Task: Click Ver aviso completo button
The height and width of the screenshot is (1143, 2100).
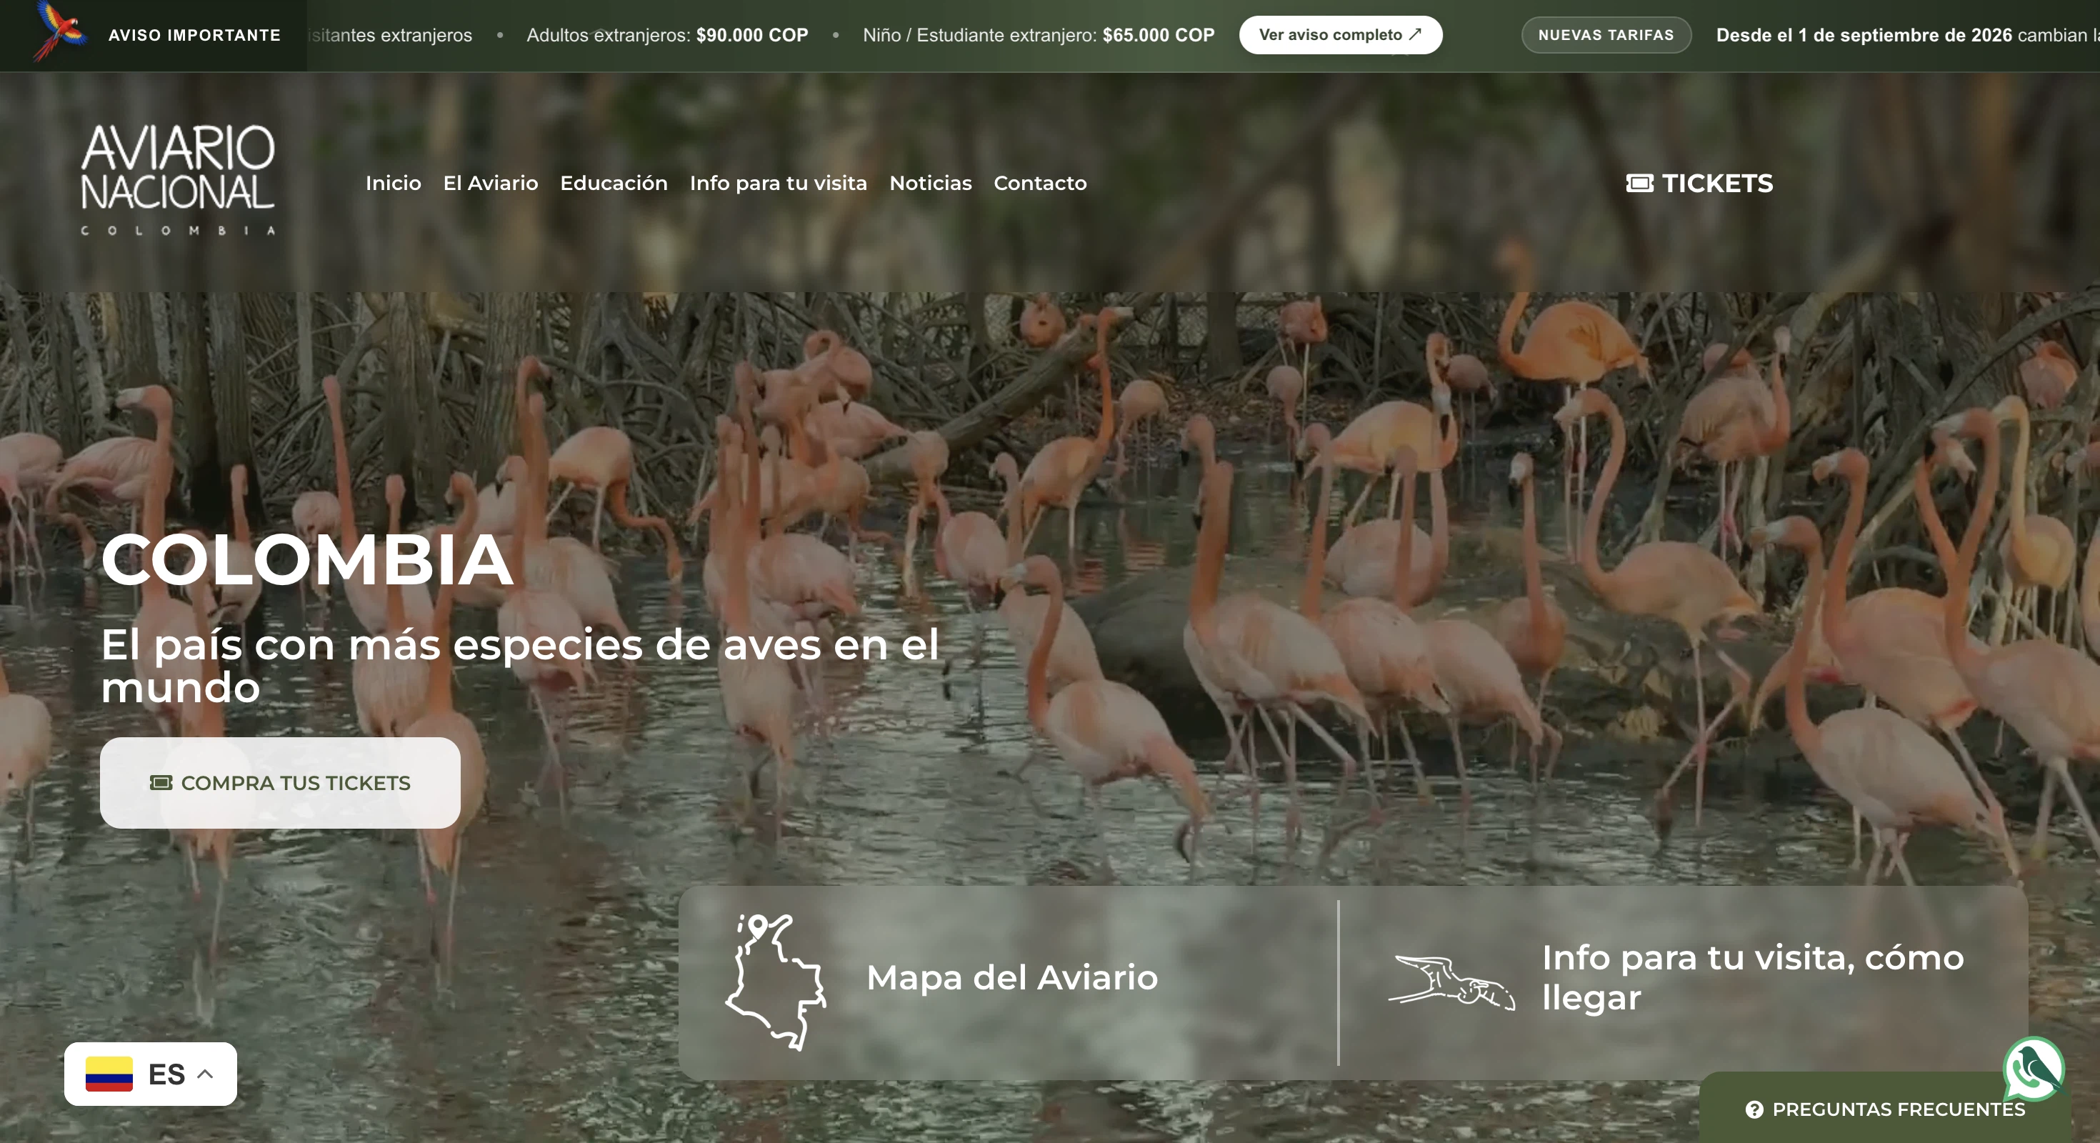Action: [x=1340, y=35]
